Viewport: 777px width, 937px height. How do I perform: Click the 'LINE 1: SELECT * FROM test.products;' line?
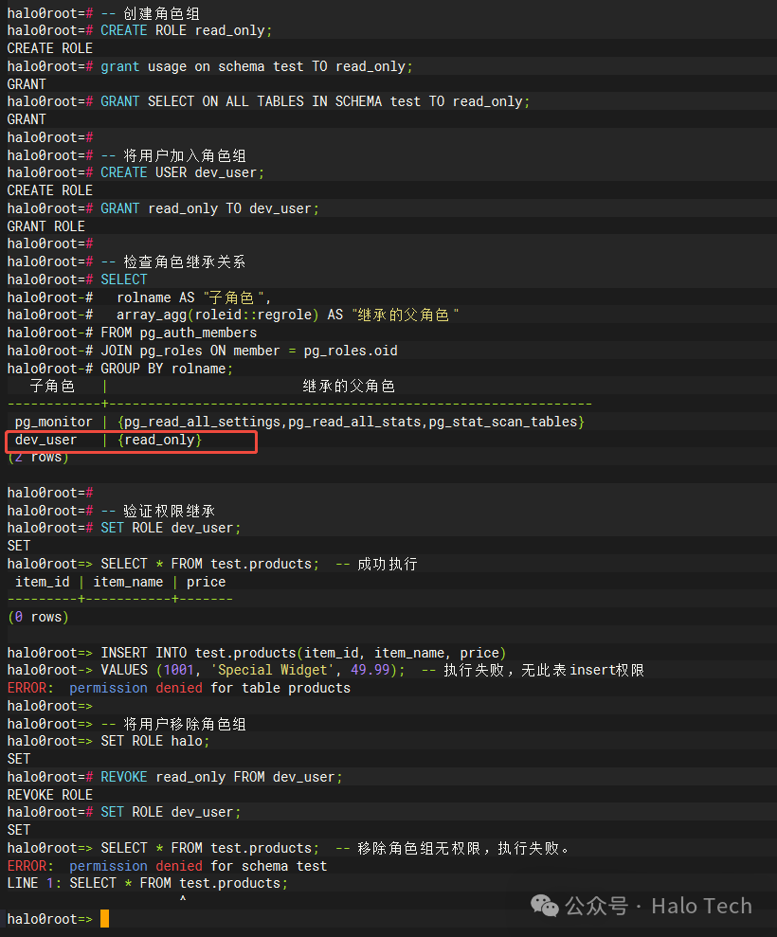point(147,884)
